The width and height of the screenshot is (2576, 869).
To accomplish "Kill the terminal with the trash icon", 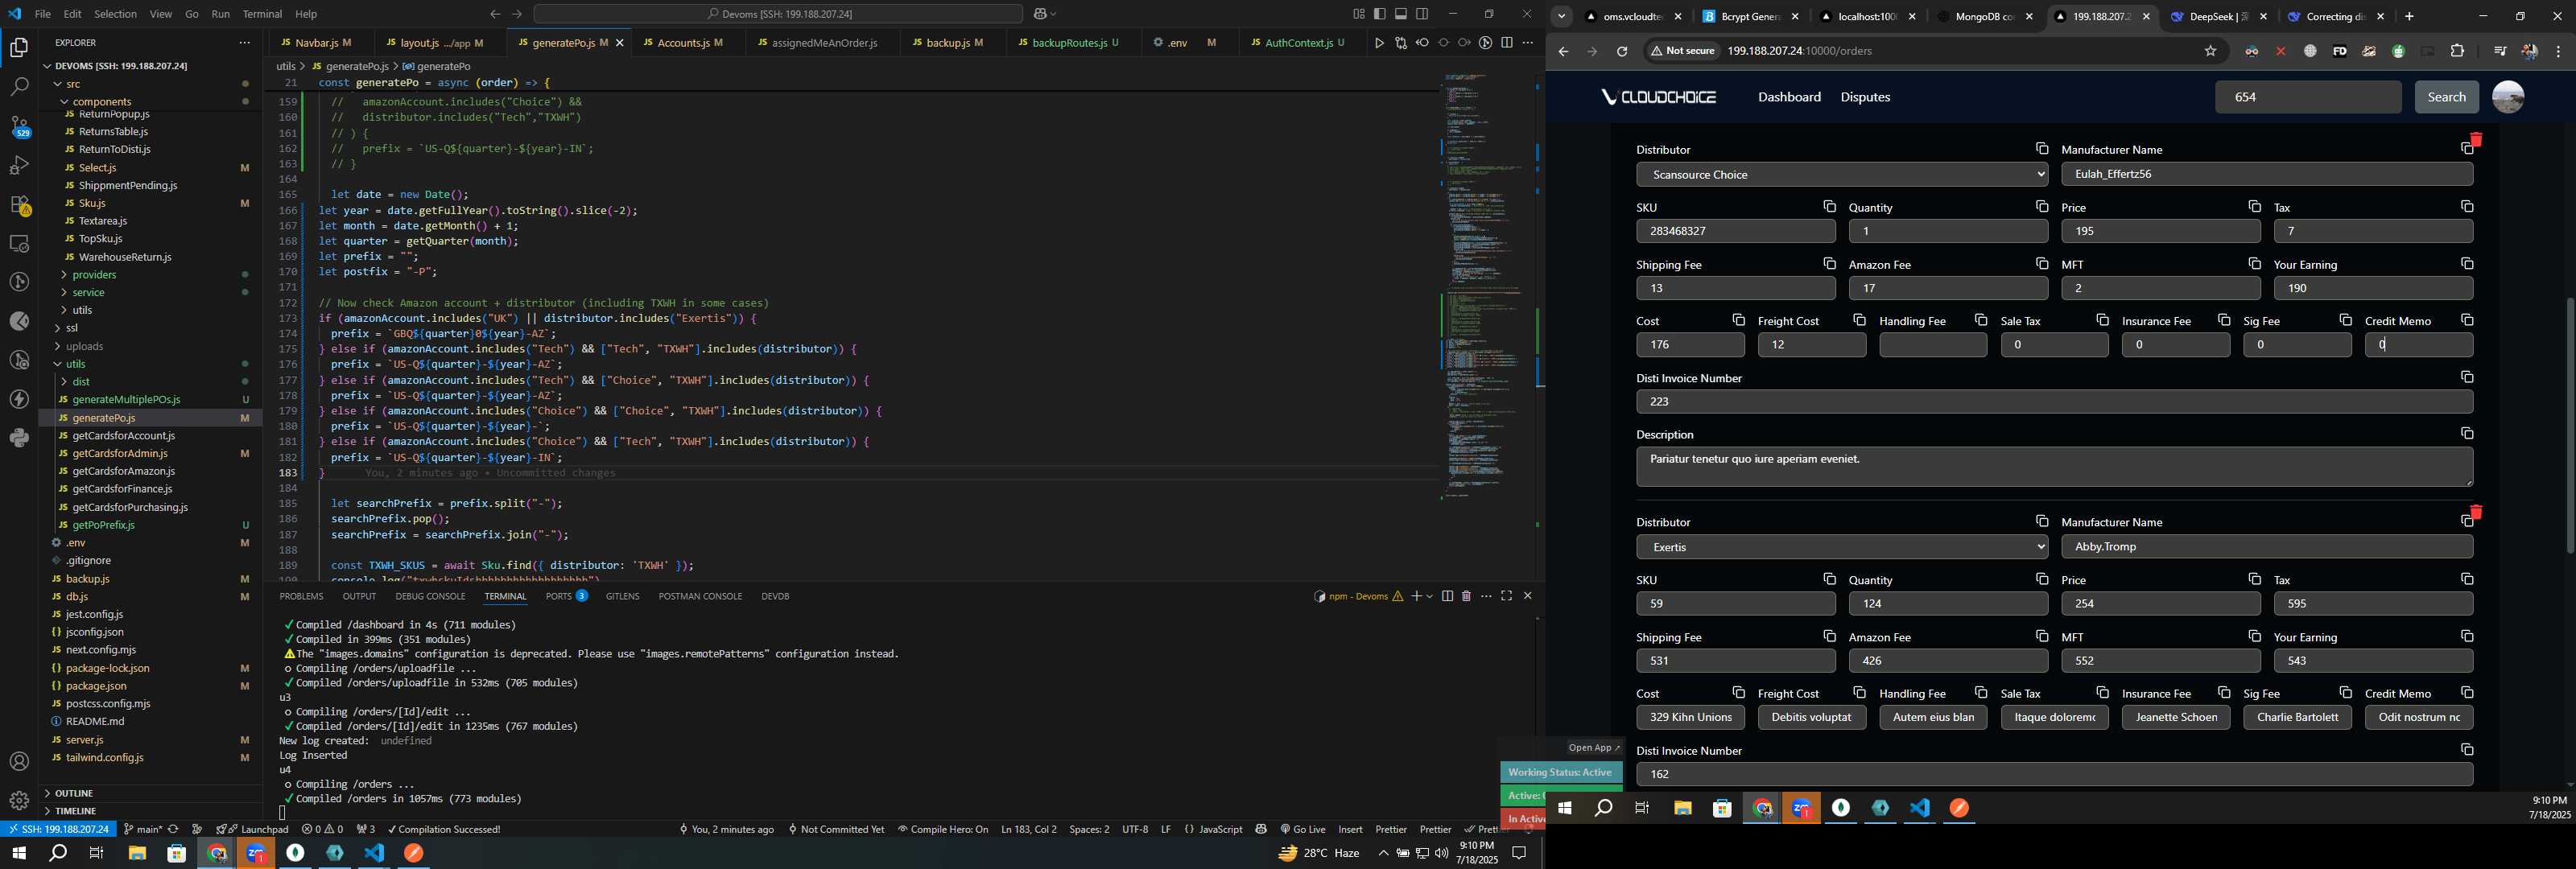I will pos(1466,596).
